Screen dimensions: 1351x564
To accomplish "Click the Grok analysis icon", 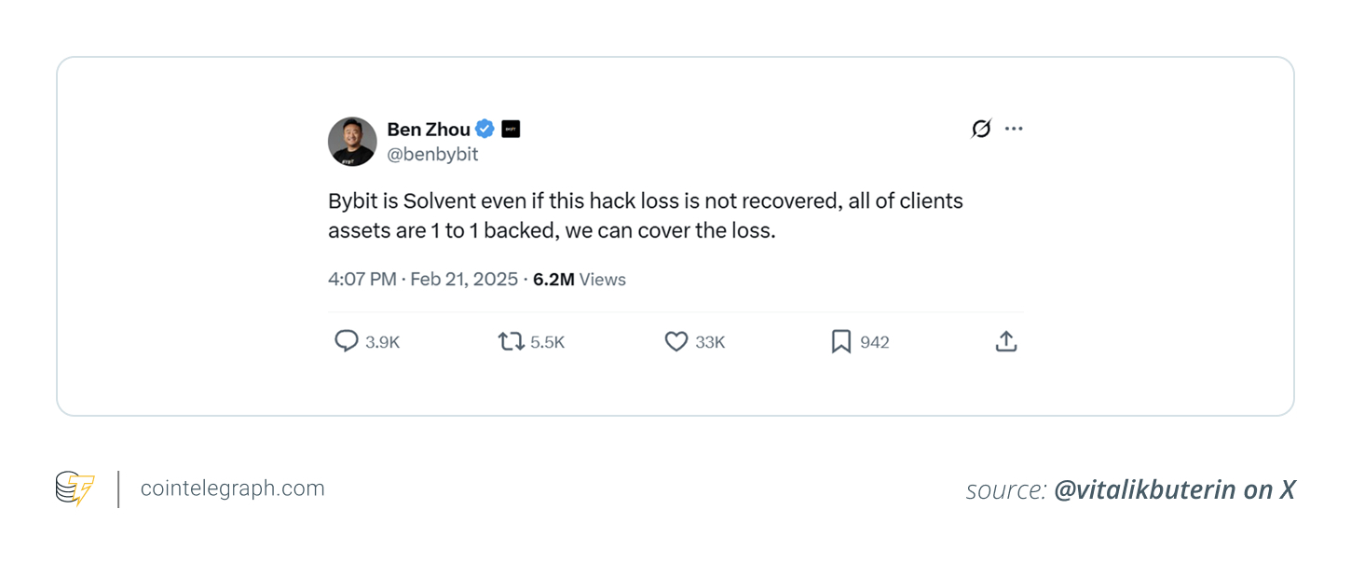I will click(981, 129).
